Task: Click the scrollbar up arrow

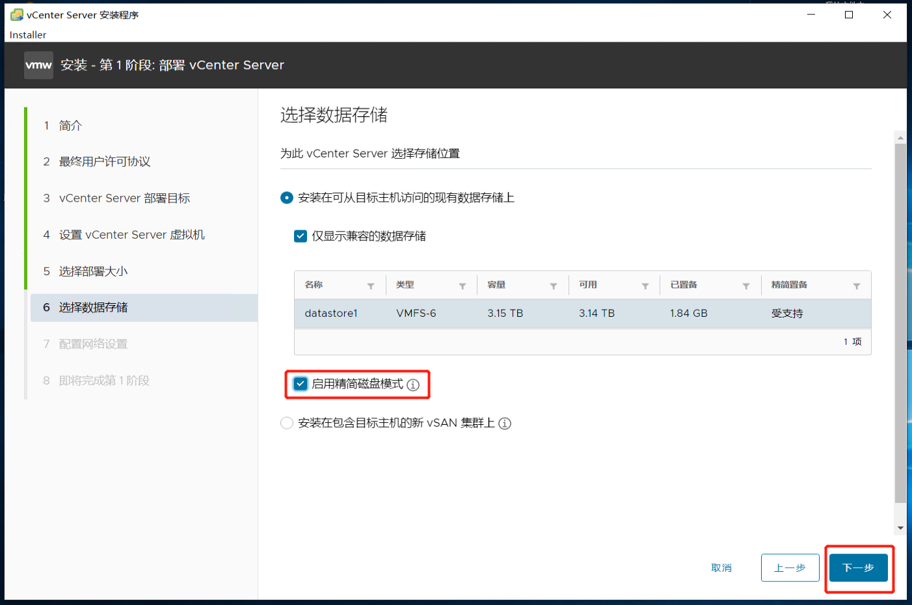Action: pos(900,137)
